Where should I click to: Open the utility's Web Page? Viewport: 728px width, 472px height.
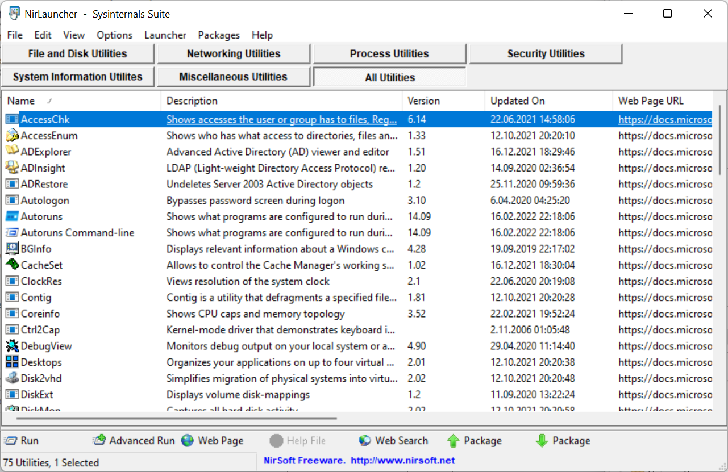213,441
